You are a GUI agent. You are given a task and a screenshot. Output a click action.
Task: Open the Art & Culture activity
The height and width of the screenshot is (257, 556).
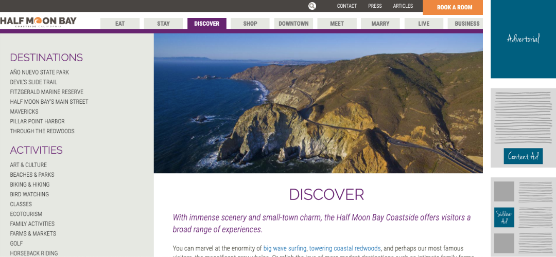pos(28,165)
